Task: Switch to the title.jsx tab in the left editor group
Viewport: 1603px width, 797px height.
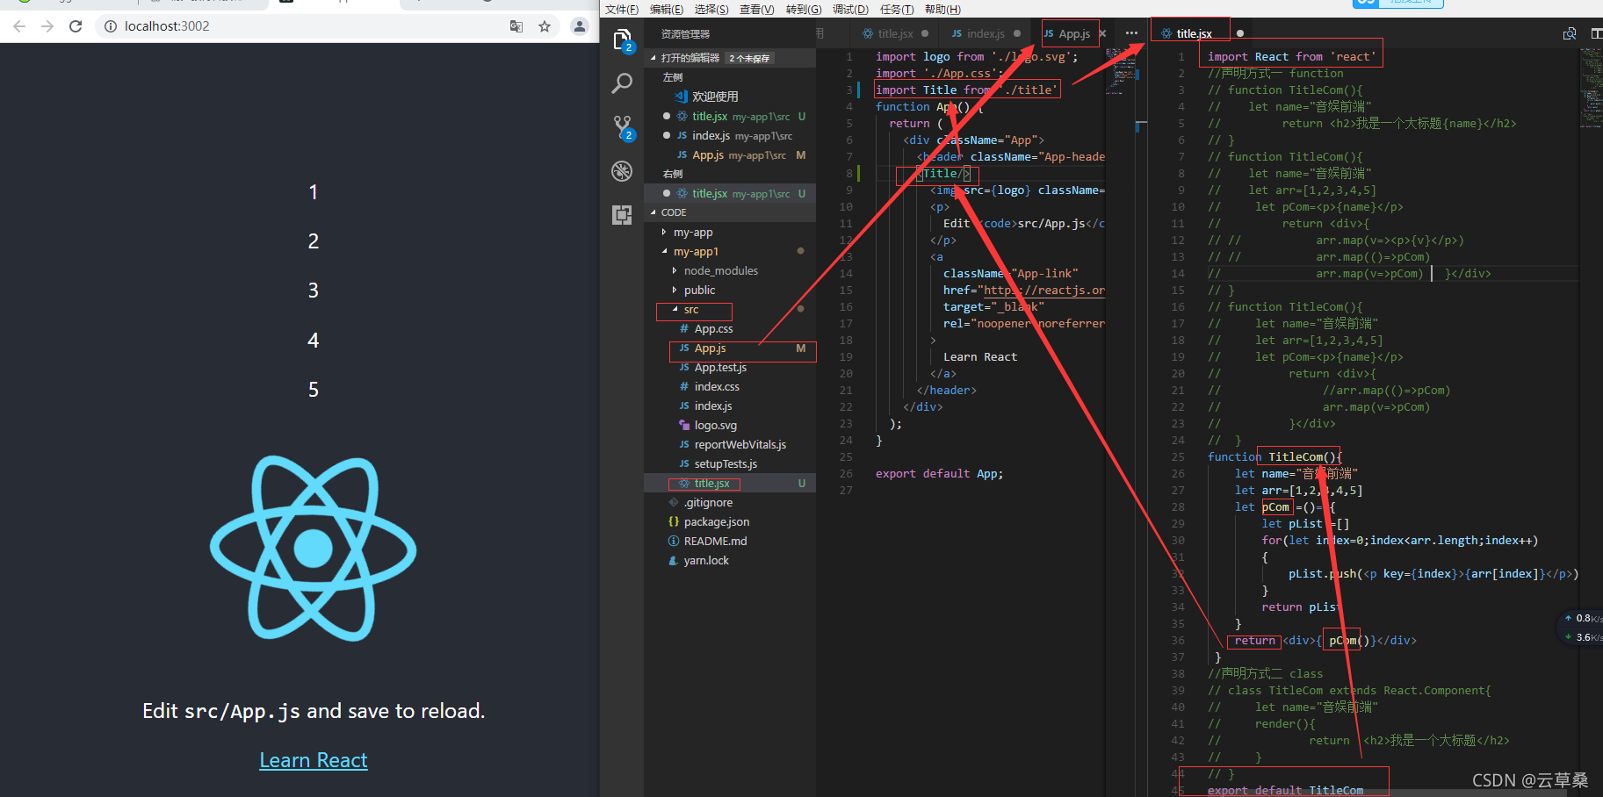Action: click(x=894, y=33)
